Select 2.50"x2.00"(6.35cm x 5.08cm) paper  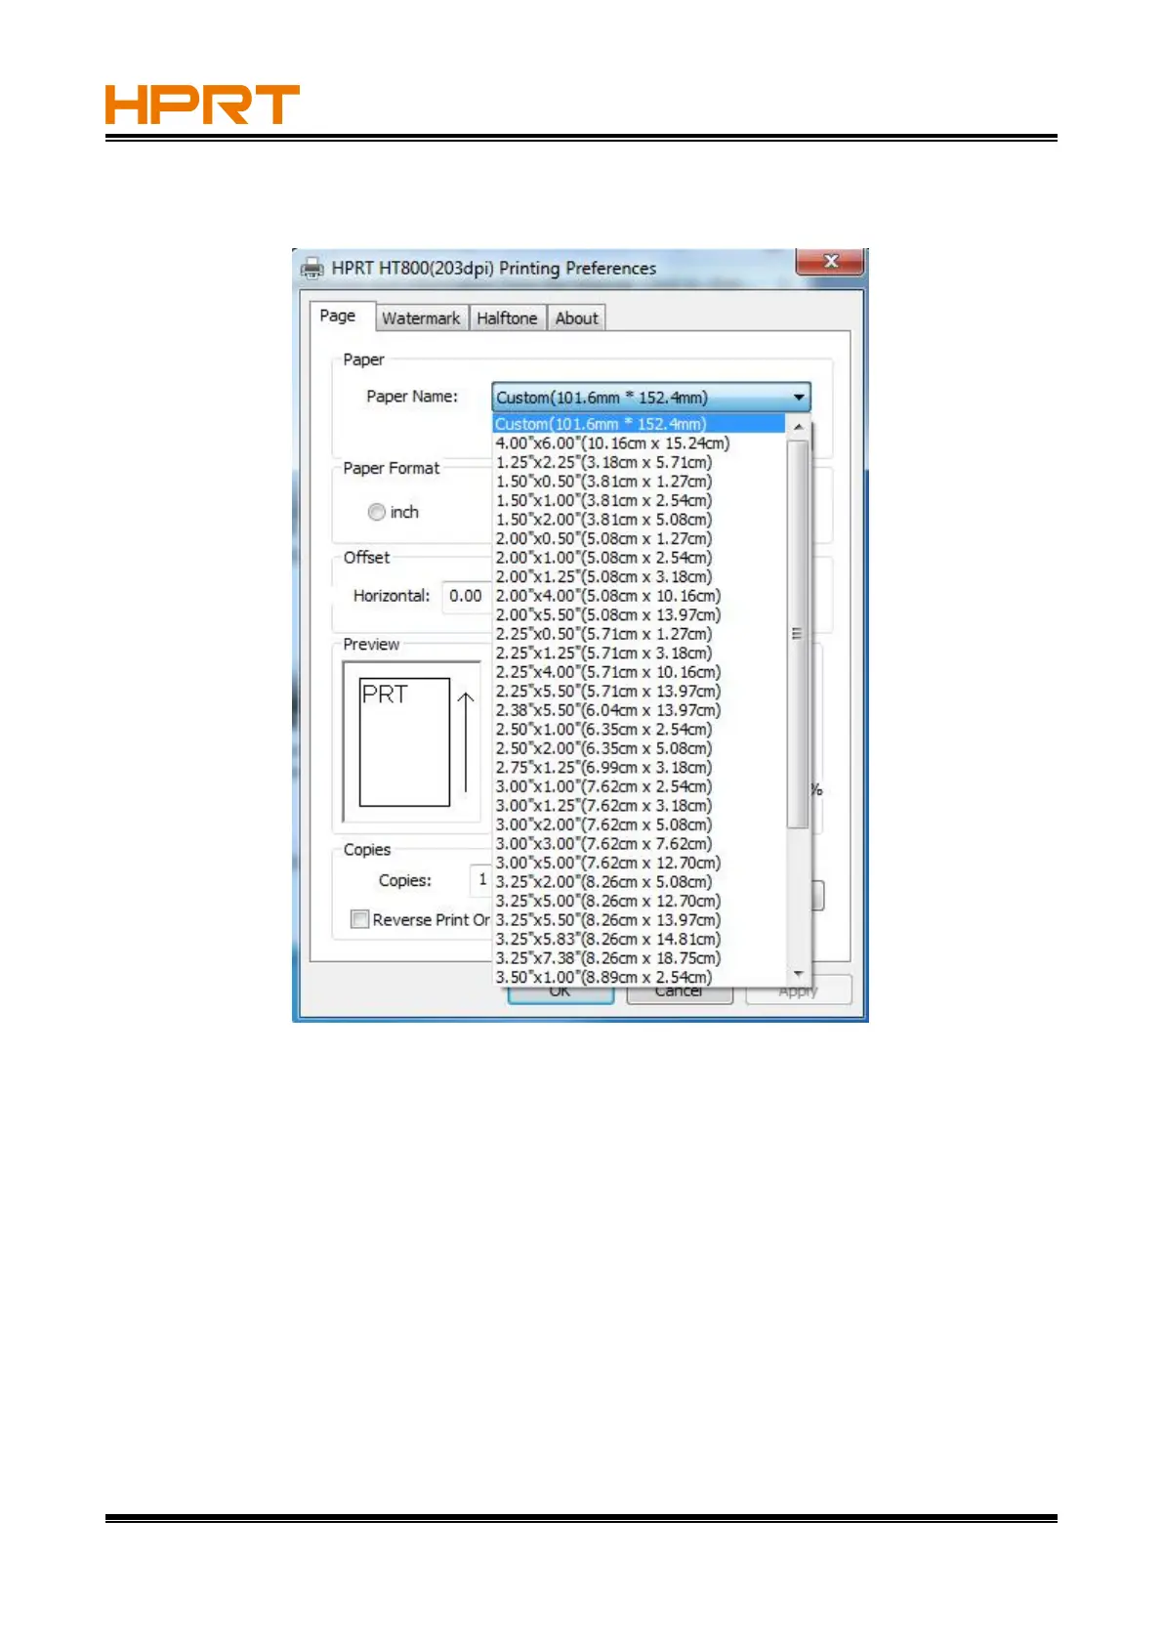pos(639,747)
